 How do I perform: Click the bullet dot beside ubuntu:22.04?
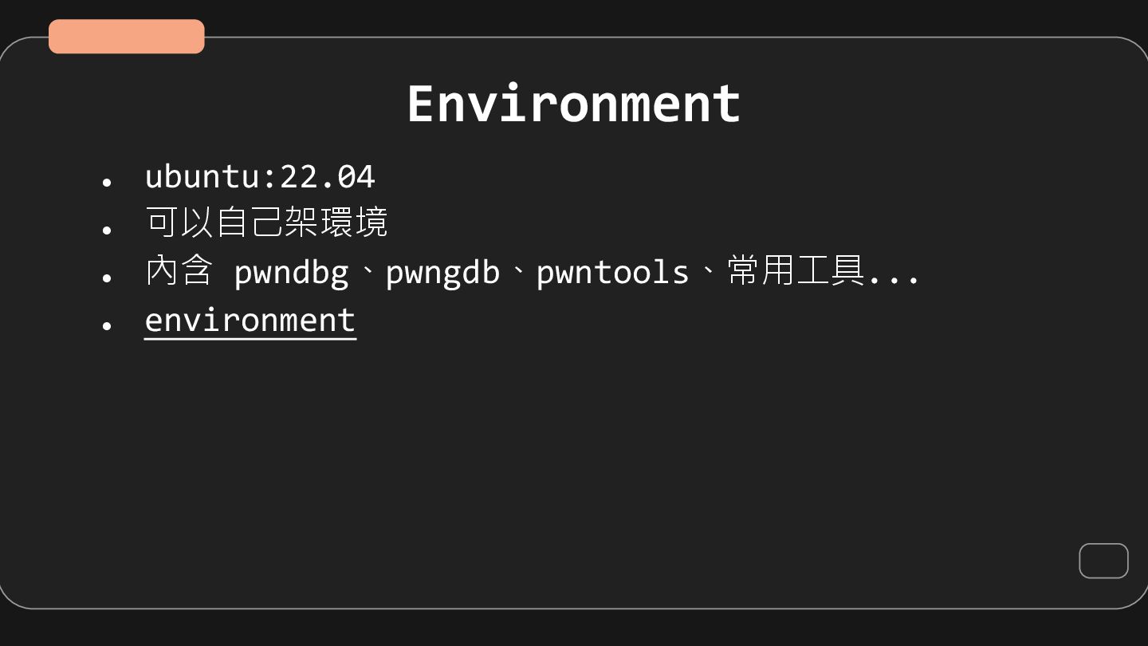click(107, 183)
